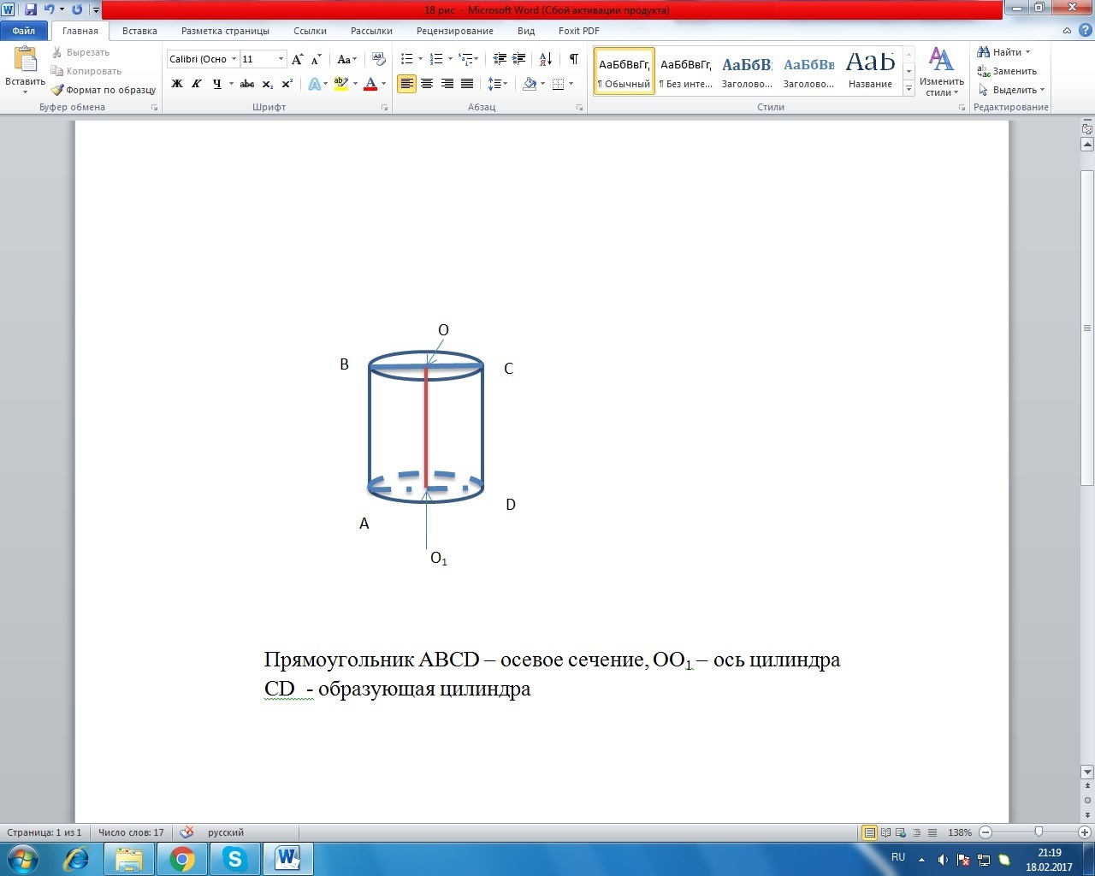This screenshot has width=1095, height=876.
Task: Click the Grow Font icon
Action: point(297,59)
